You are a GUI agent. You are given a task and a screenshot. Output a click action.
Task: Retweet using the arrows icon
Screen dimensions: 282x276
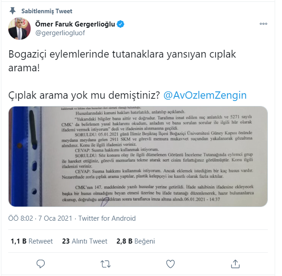[x=106, y=264]
